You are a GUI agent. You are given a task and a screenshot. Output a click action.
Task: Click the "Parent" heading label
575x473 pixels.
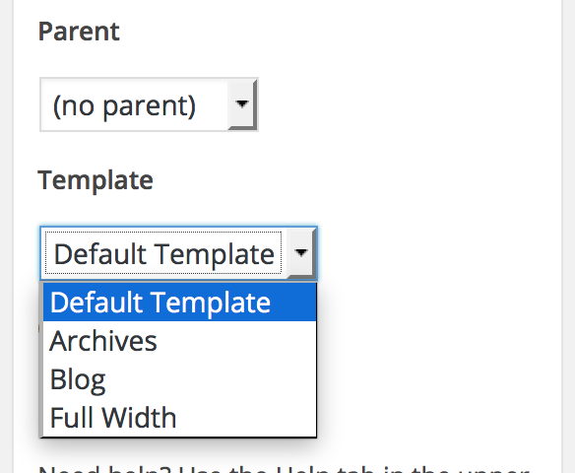(79, 32)
